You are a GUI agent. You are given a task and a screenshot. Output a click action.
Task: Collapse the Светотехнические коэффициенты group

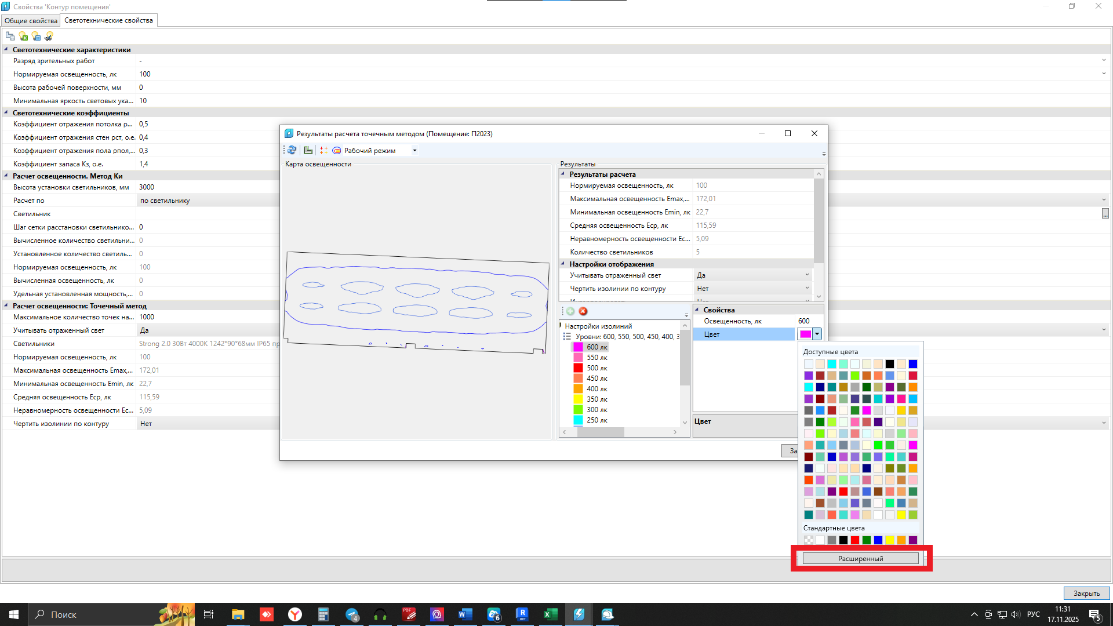point(6,112)
